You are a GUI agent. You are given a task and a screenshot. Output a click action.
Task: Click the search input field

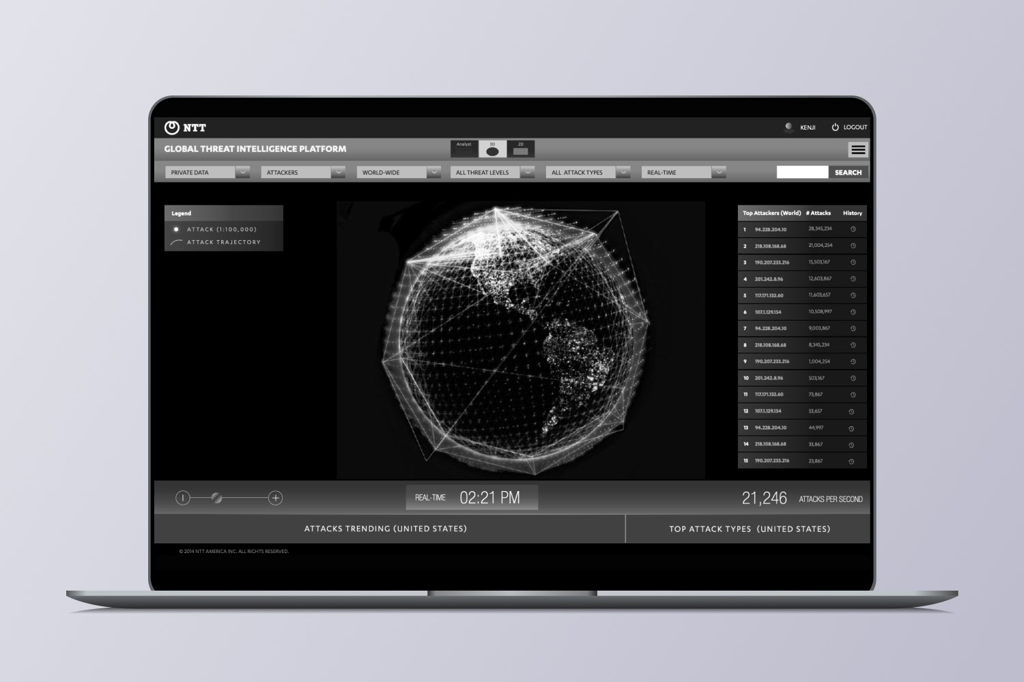pos(802,173)
